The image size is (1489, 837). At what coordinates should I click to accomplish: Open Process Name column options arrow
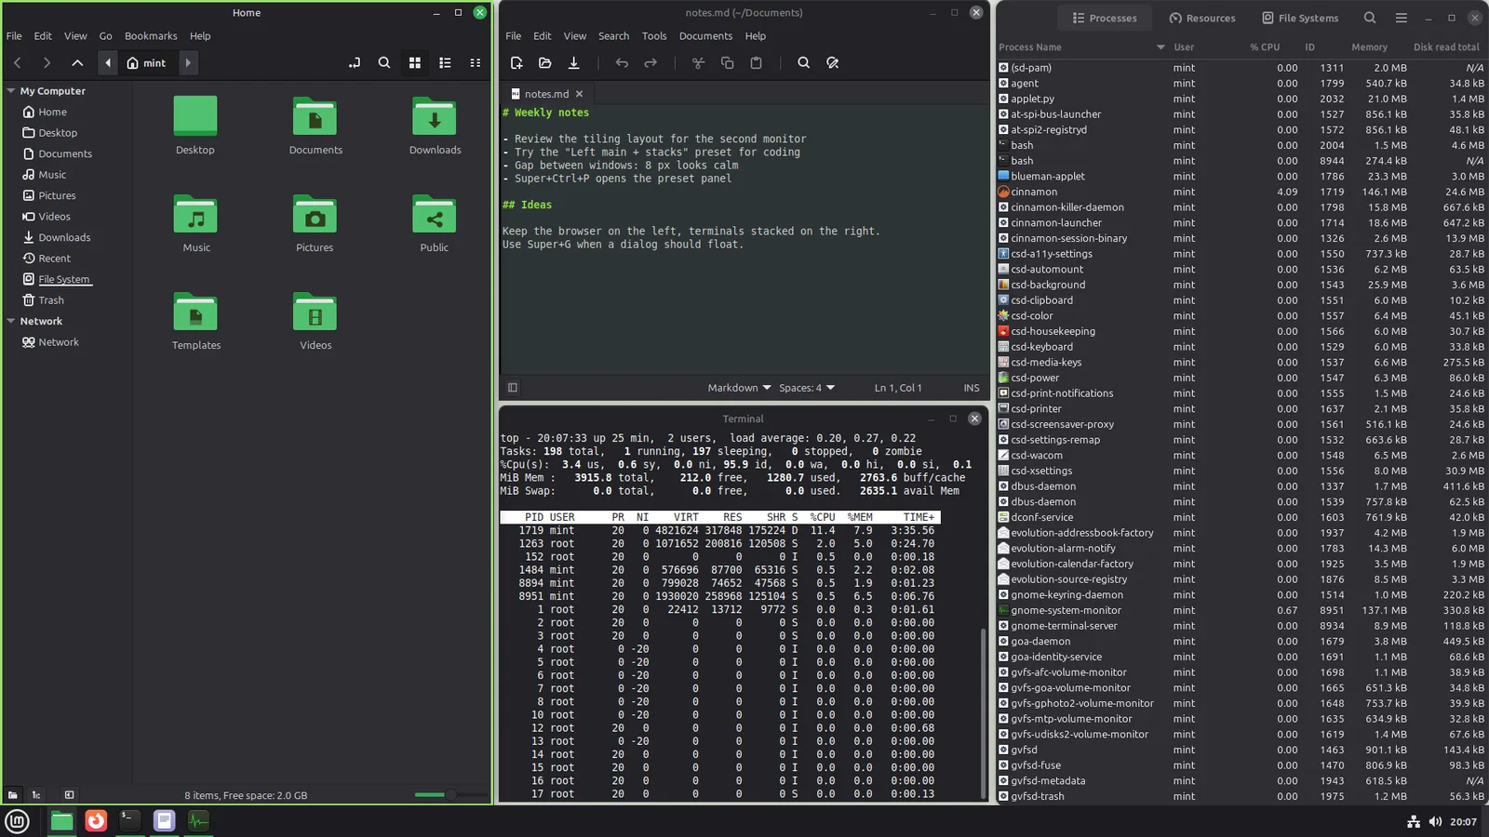[x=1160, y=47]
